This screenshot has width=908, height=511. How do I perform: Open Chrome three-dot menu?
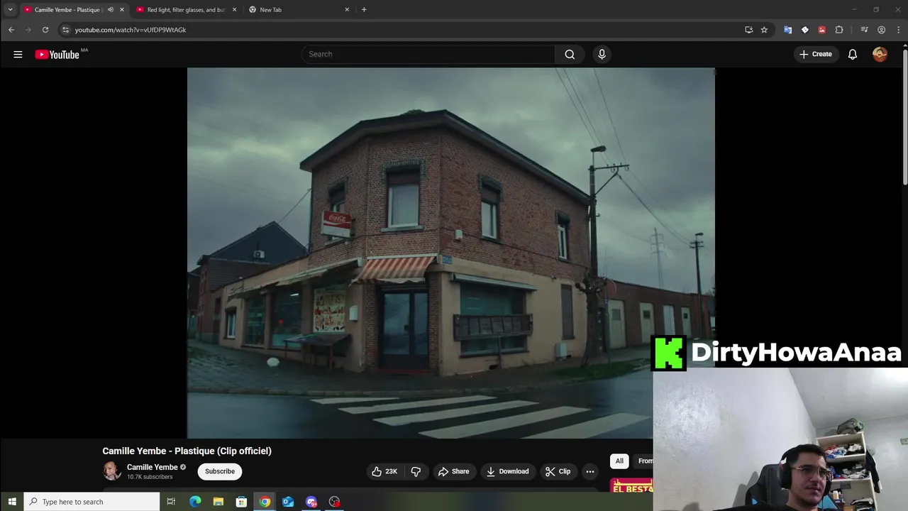899,30
